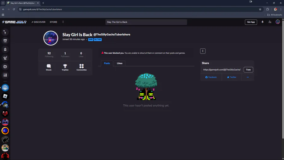Image resolution: width=284 pixels, height=160 pixels.
Task: Open the backpack icon in left sidebar
Action: click(x=5, y=49)
